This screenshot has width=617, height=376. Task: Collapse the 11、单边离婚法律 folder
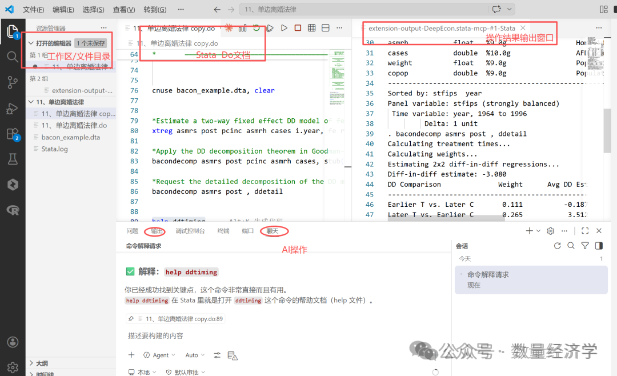point(31,102)
